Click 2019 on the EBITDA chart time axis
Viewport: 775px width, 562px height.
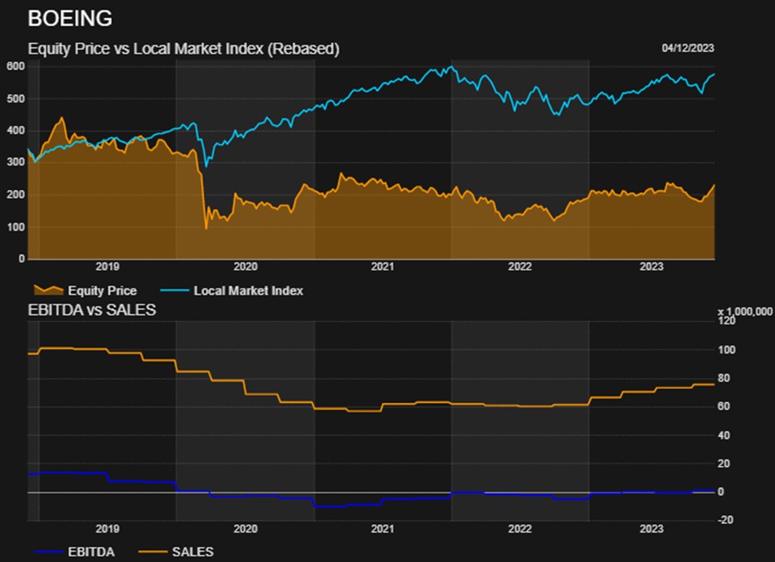coord(107,529)
